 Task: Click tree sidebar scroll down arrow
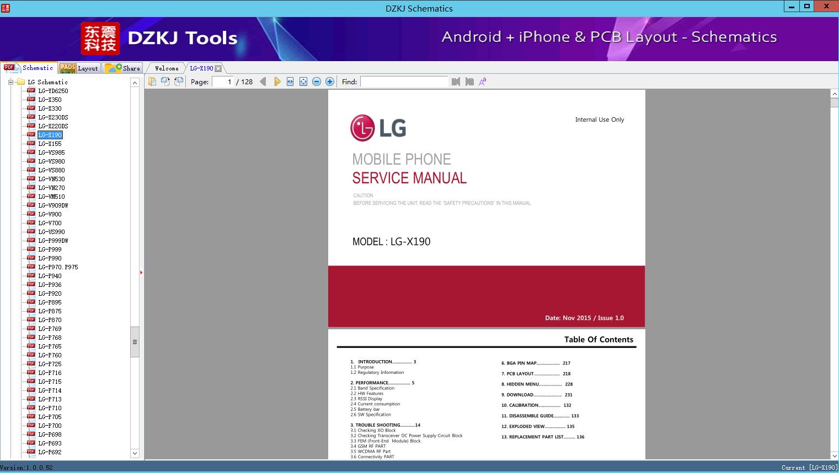pyautogui.click(x=135, y=453)
